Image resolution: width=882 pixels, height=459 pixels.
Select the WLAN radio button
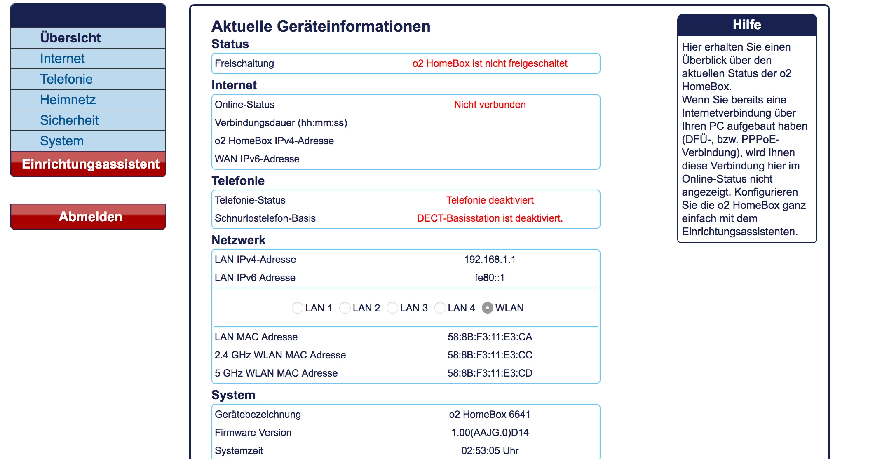pyautogui.click(x=488, y=308)
